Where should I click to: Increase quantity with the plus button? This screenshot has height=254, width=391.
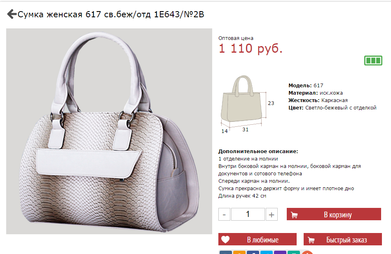click(272, 214)
